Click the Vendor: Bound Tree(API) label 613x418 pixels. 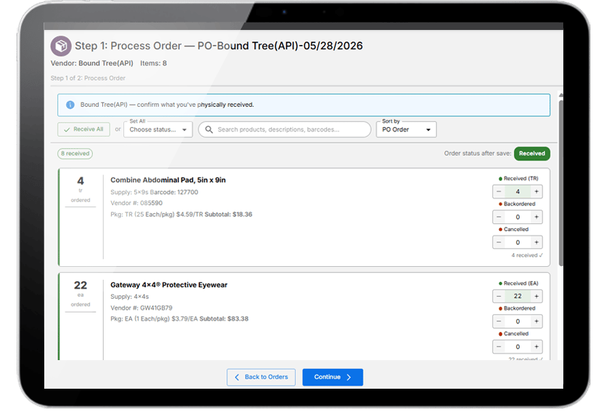pos(92,63)
